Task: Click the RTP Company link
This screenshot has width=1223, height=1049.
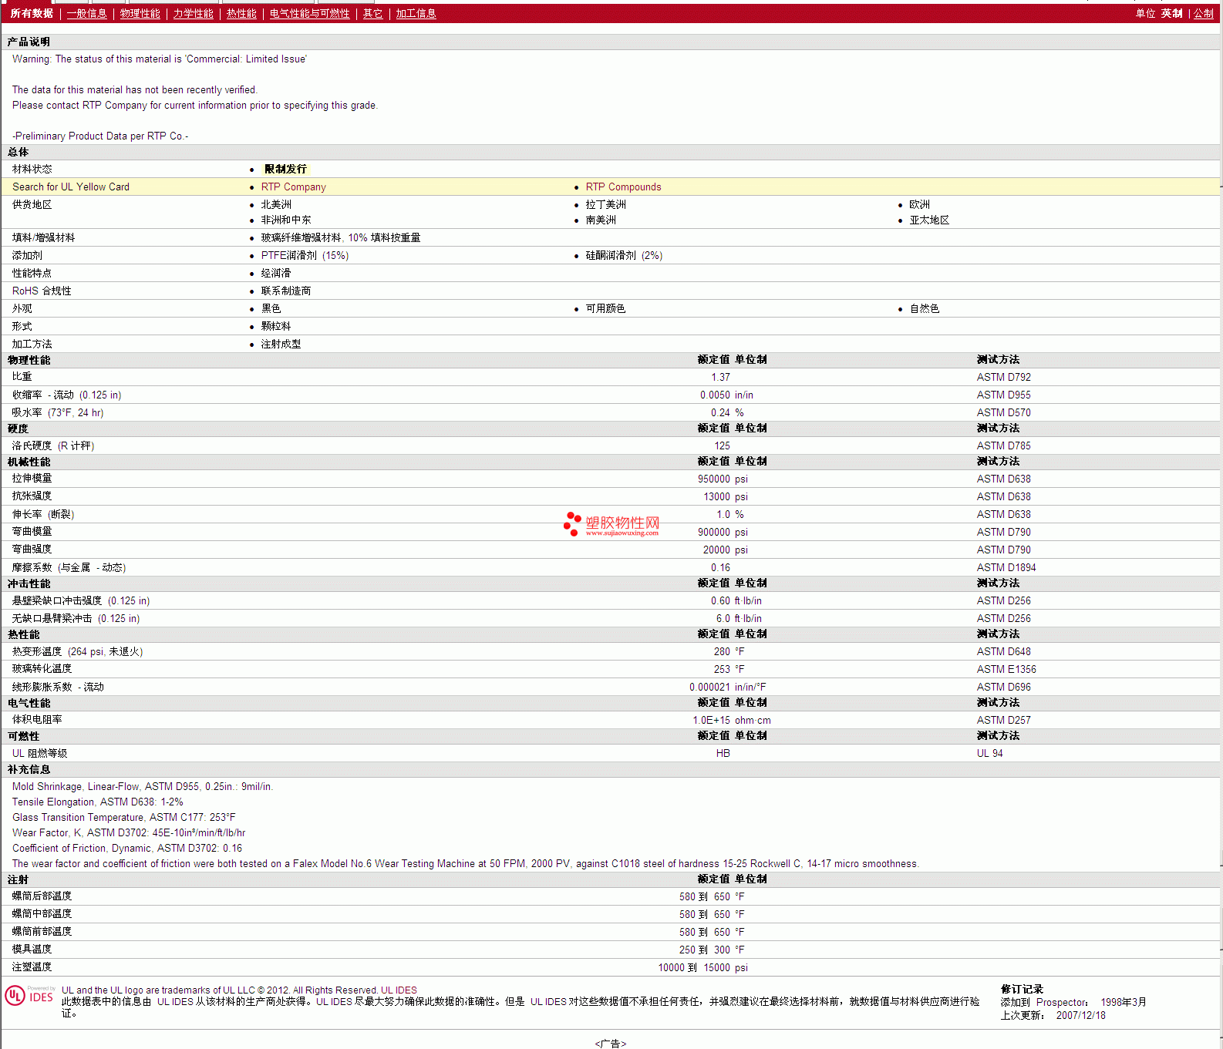Action: [293, 187]
